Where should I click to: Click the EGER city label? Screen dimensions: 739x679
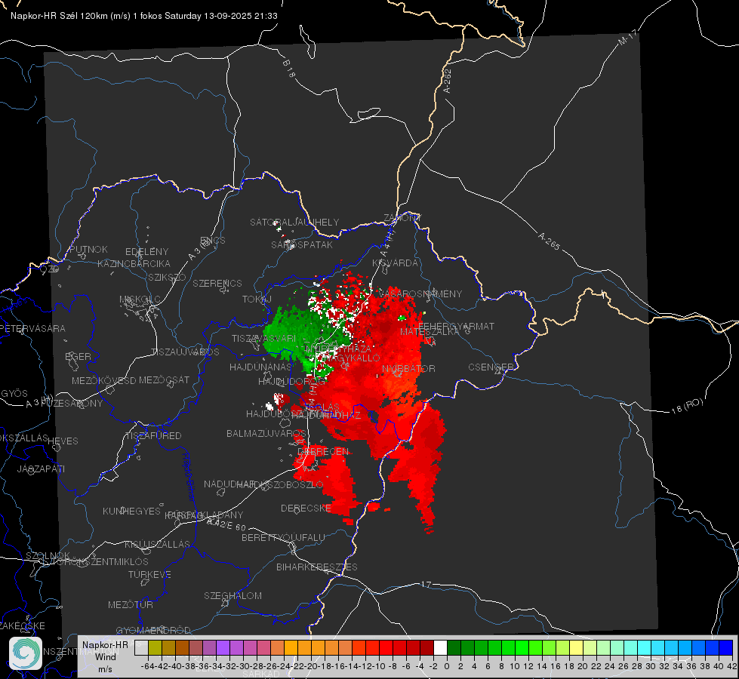[x=79, y=357]
